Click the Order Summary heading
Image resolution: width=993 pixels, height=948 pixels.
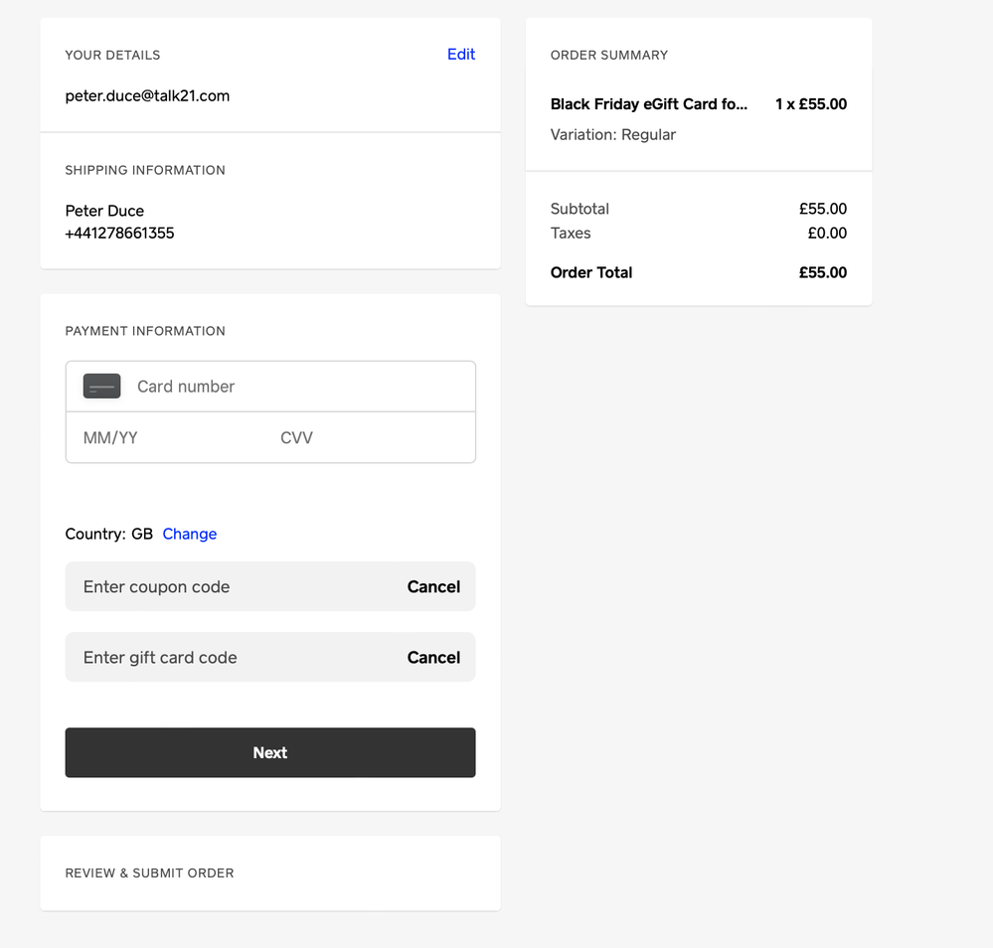(608, 56)
